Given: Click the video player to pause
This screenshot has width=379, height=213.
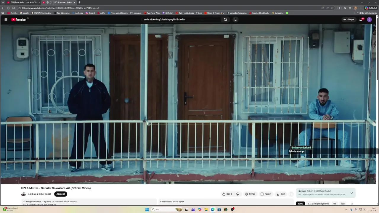Looking at the screenshot, I should 188,104.
